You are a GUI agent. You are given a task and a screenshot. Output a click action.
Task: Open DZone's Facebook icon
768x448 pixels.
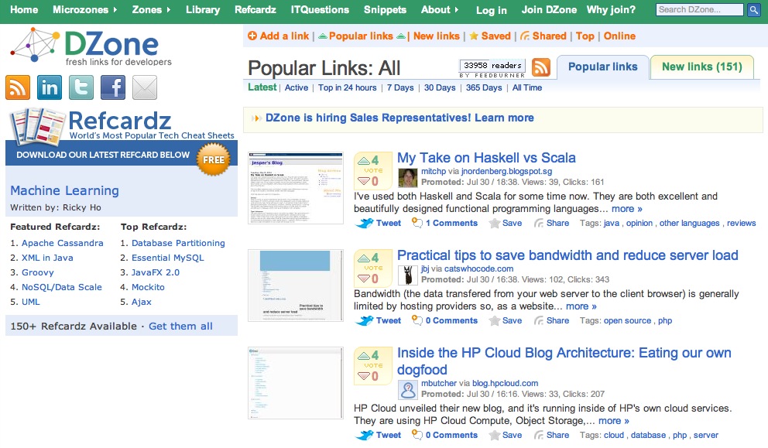(113, 87)
